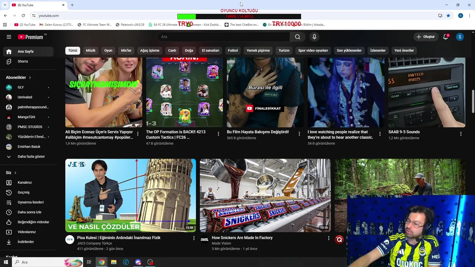Open options menu for Ali Biçim short
Screen dimensions: 475x267
138,134
